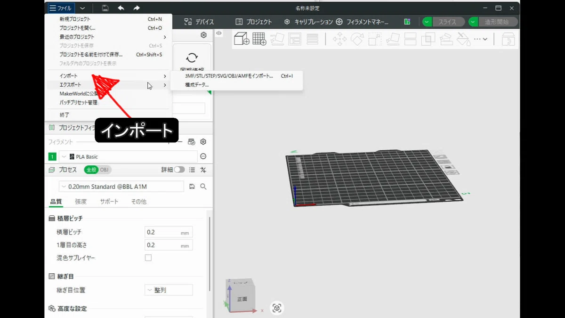Check the 混色サブレイヤー checkbox
Viewport: 565px width, 318px height.
(148, 258)
